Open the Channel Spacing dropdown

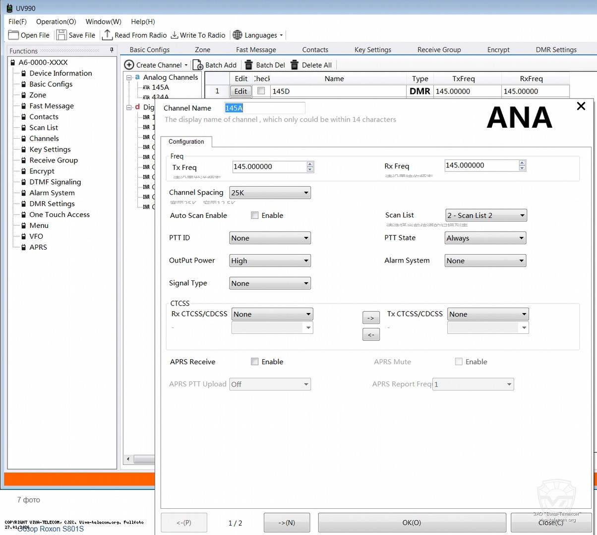click(x=270, y=193)
